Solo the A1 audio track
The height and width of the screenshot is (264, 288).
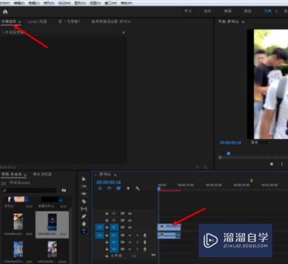[137, 235]
